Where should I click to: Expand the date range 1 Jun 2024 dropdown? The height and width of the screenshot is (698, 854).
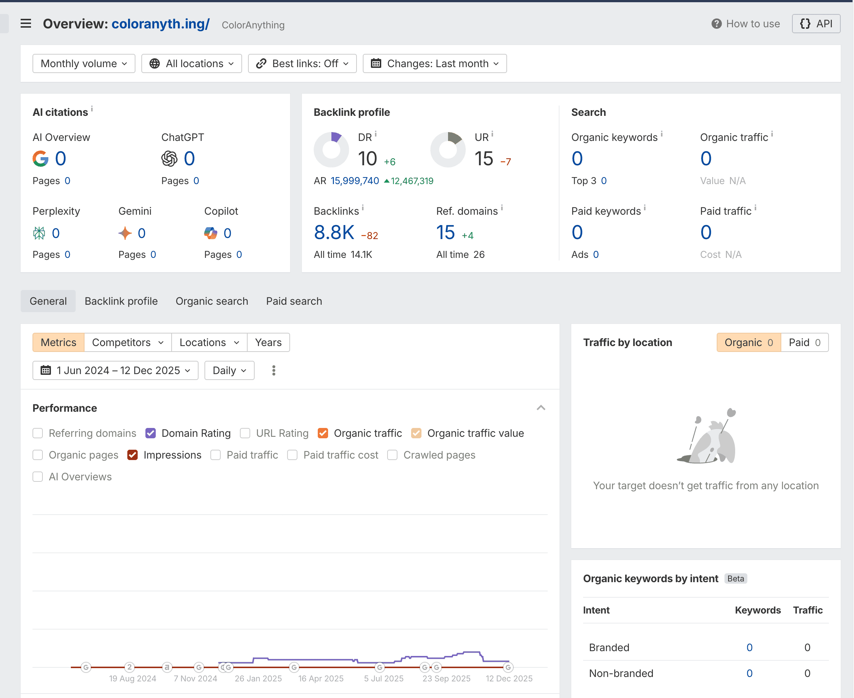(x=116, y=370)
